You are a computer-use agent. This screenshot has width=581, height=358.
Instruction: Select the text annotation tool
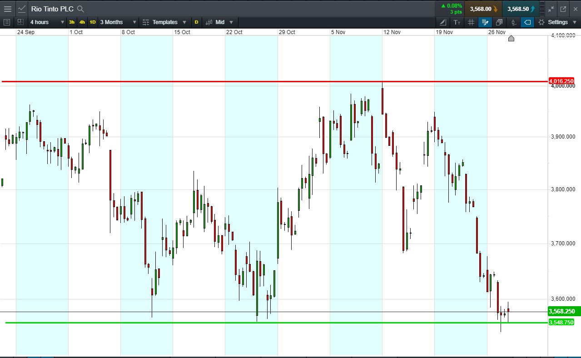(457, 22)
